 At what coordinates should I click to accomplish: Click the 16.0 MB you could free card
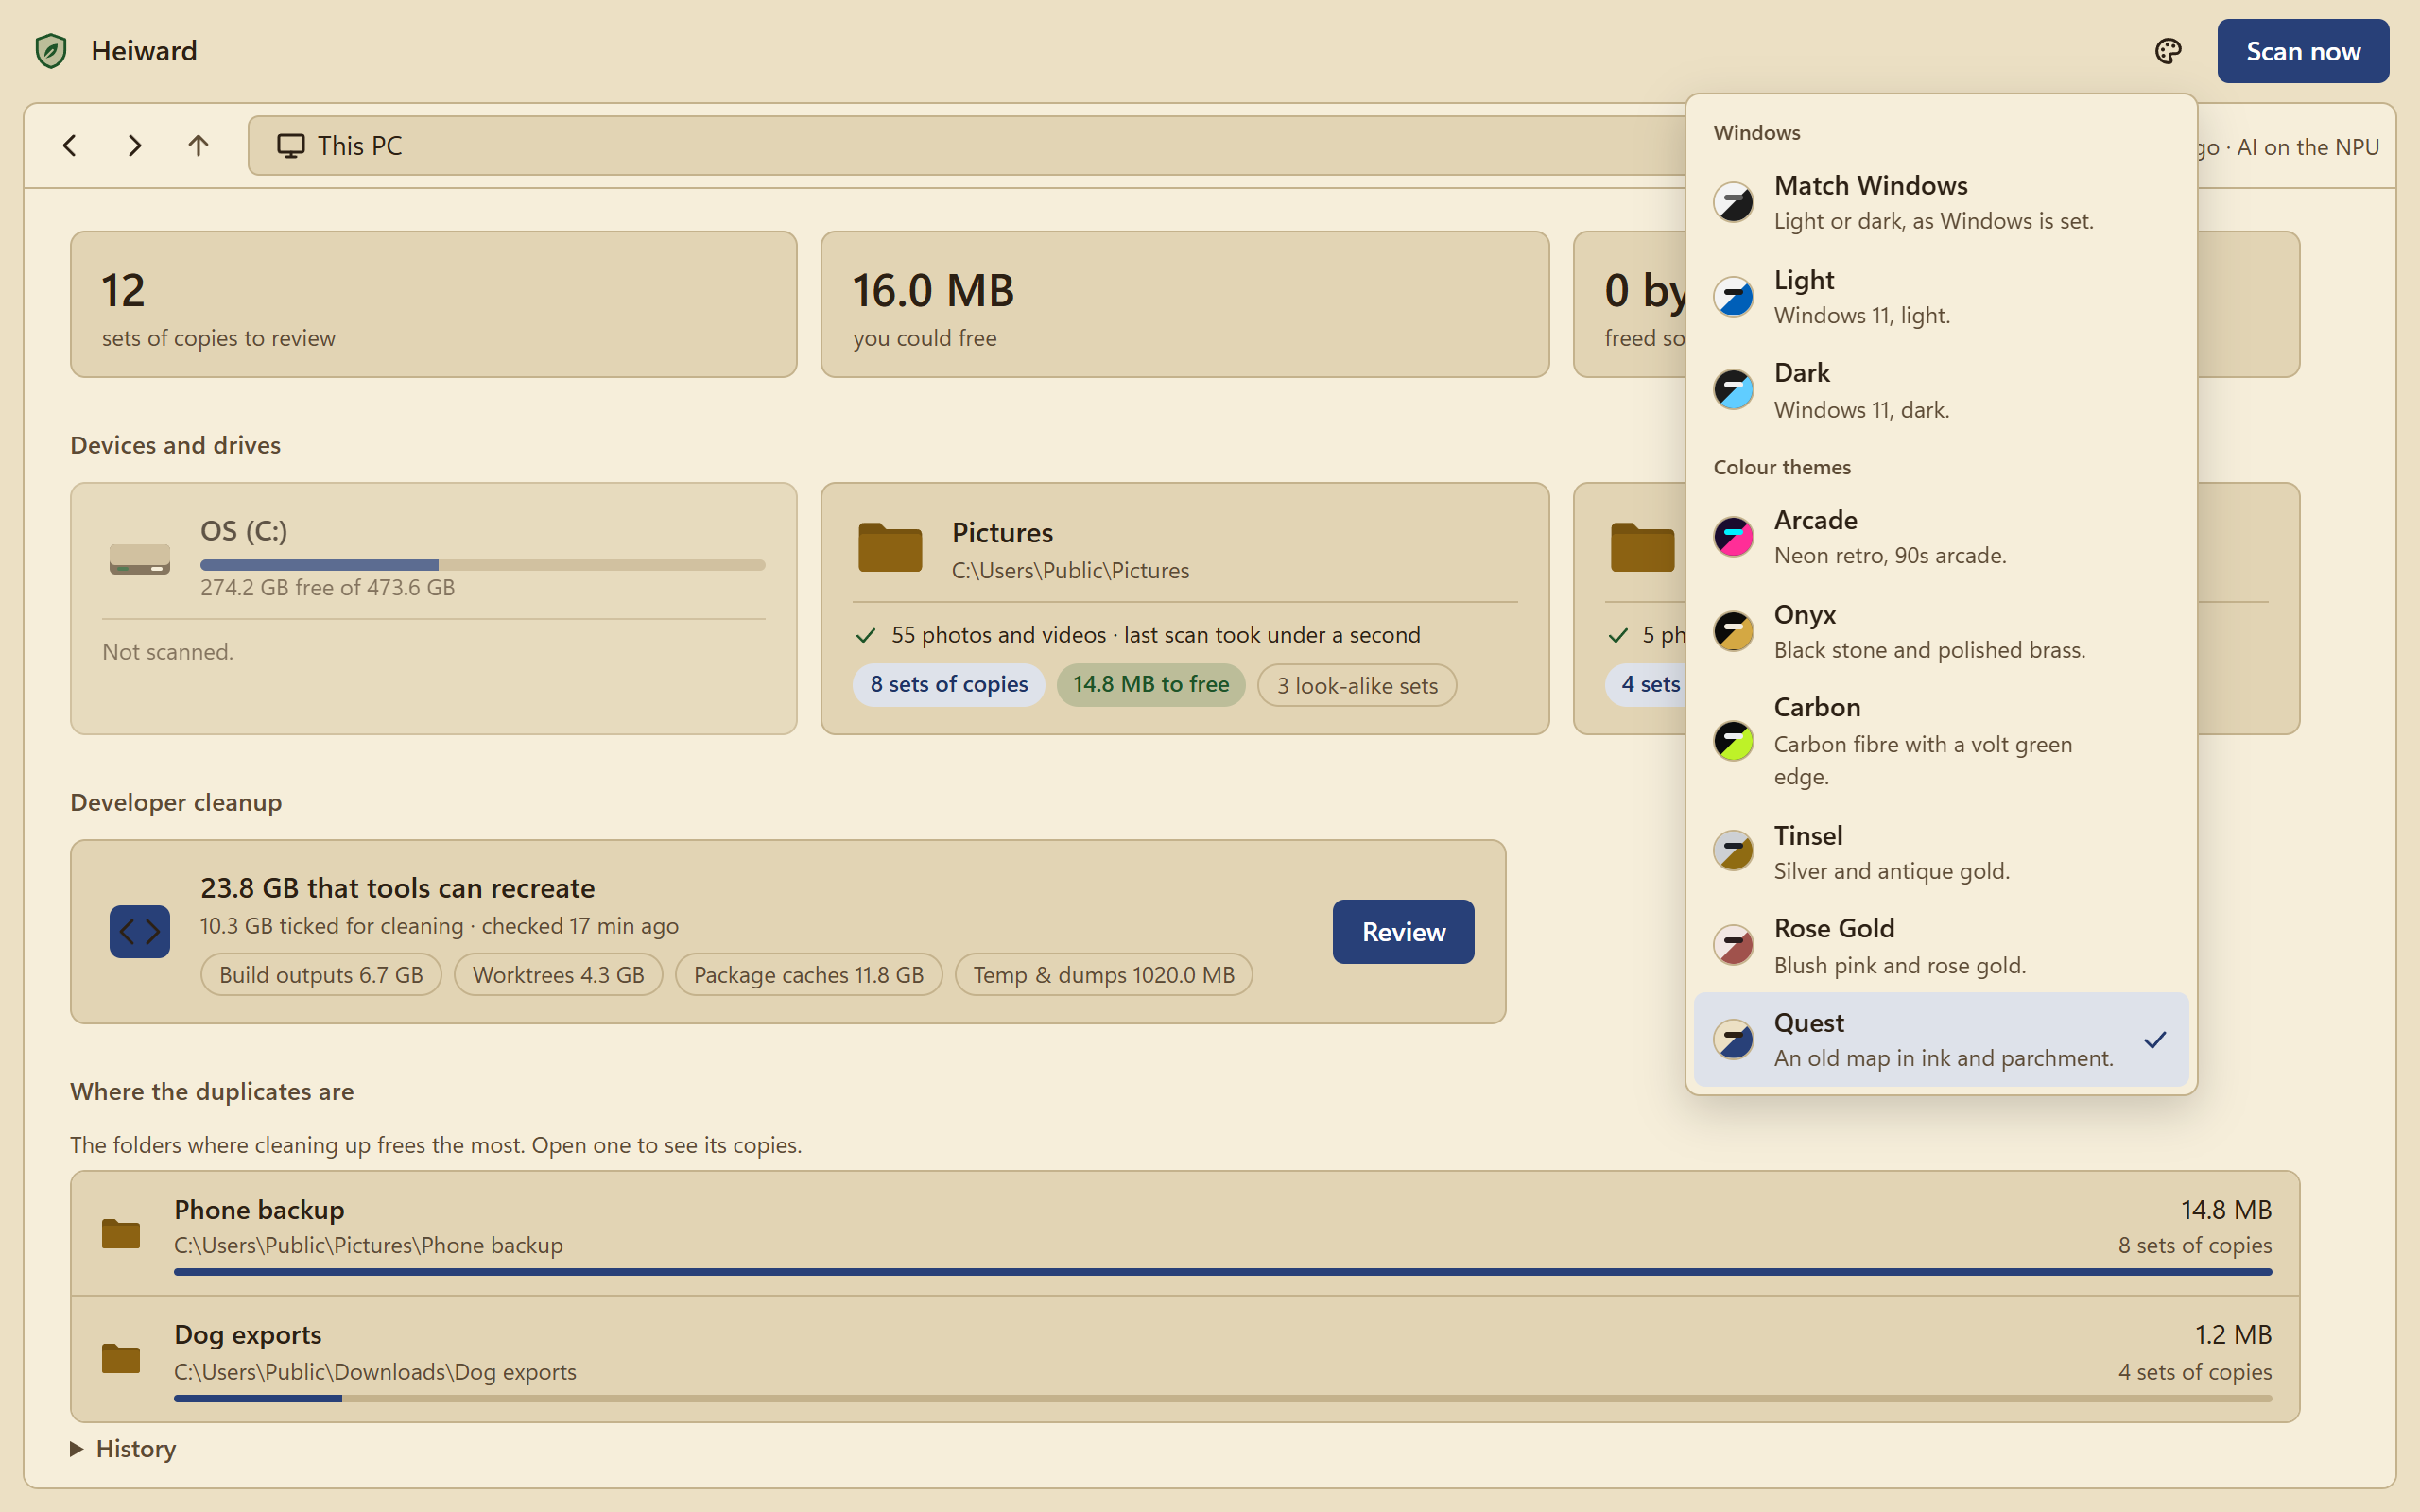click(x=1185, y=304)
